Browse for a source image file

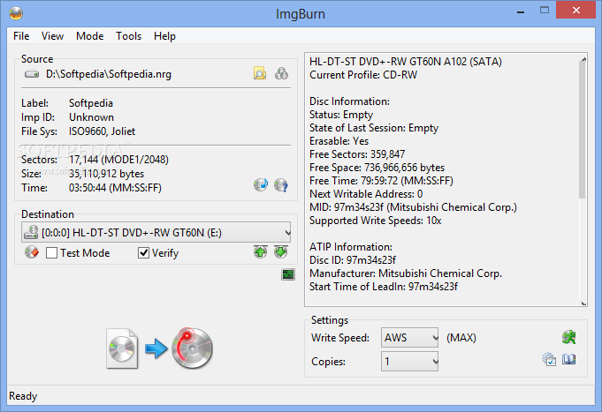pos(260,73)
